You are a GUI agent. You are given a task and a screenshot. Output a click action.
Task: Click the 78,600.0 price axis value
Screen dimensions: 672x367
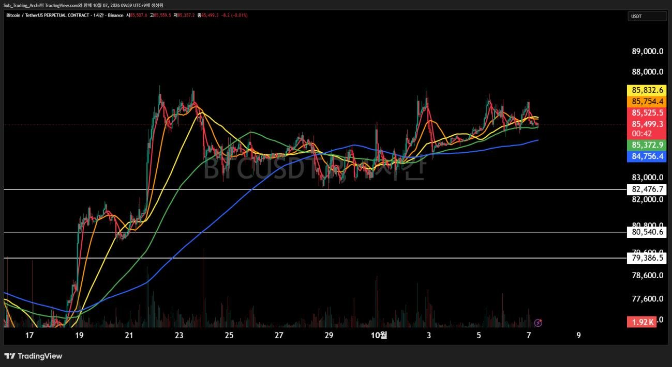648,275
